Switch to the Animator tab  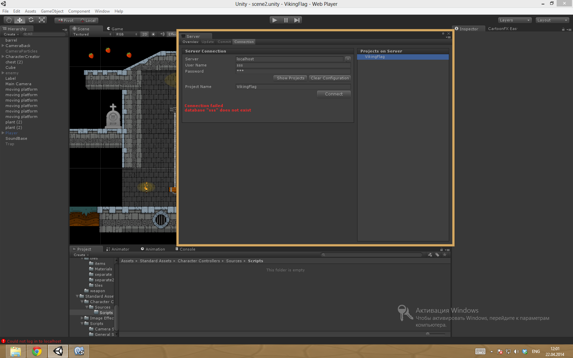coord(118,249)
